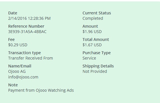Viewport: 160px width, 103px height.
Task: Click the Transaction type label
Action: tap(25, 53)
